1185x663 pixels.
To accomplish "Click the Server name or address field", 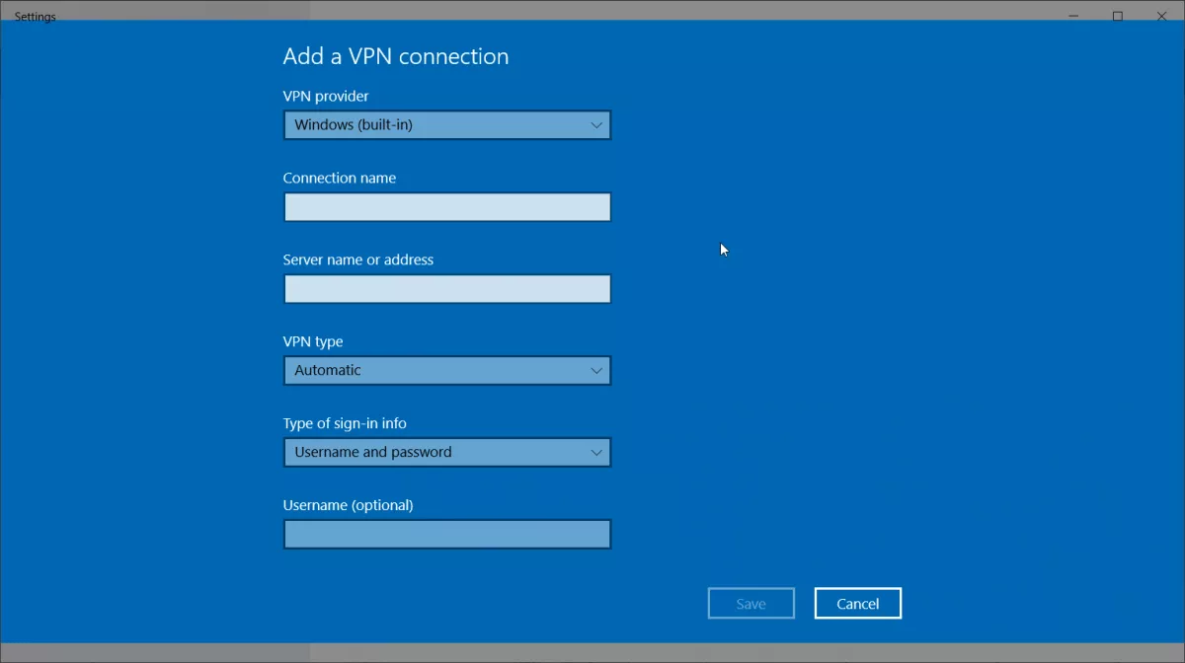I will [x=447, y=289].
